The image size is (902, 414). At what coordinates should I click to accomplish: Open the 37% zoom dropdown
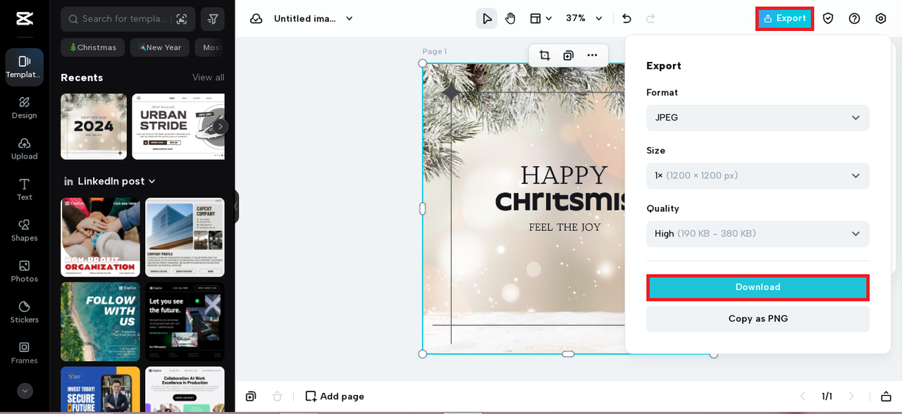[x=585, y=18]
